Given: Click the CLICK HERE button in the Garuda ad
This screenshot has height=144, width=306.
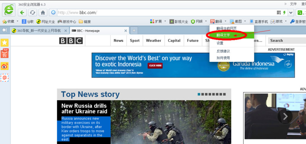Looking at the screenshot, I should (155, 66).
